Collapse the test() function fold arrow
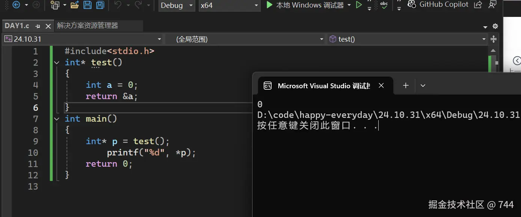Viewport: 521px width, 217px height. click(57, 63)
